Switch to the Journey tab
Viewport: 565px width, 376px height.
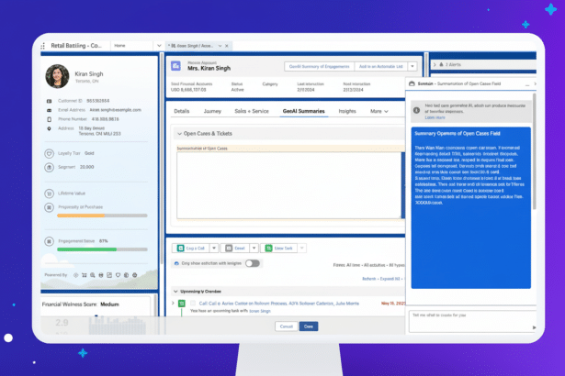212,111
